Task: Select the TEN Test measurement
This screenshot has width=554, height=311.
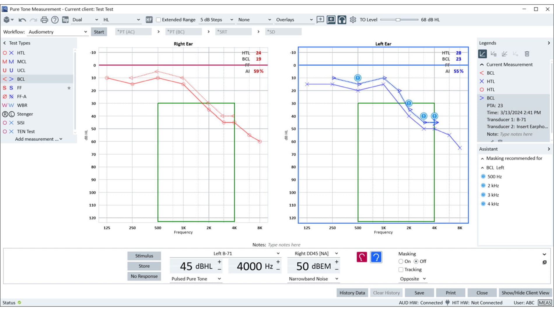Action: pyautogui.click(x=26, y=131)
